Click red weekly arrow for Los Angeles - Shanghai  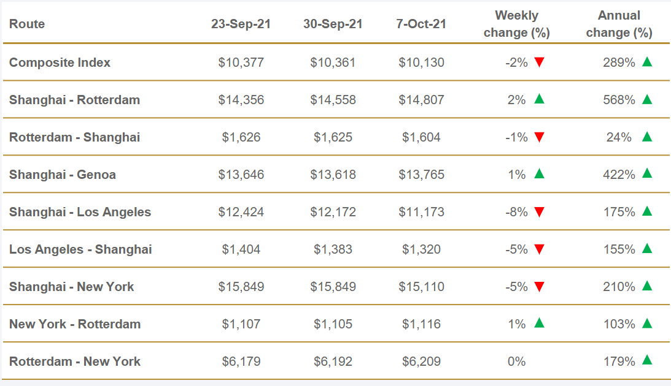[x=540, y=249]
